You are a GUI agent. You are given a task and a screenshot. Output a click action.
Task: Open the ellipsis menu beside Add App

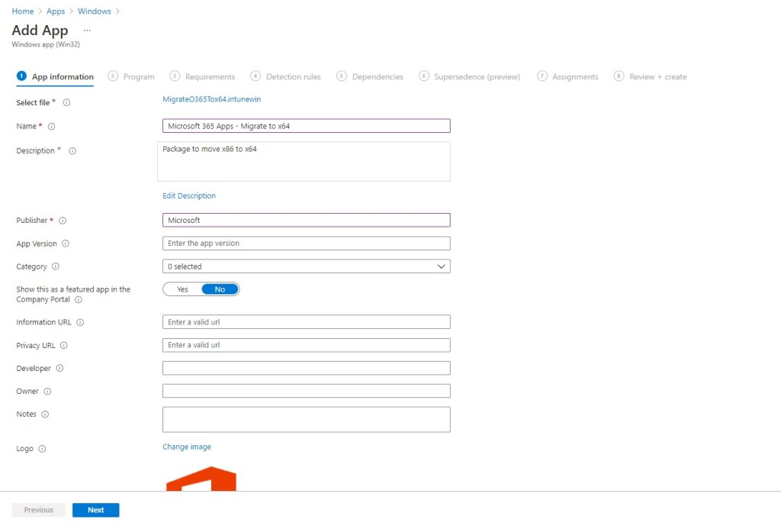click(87, 31)
